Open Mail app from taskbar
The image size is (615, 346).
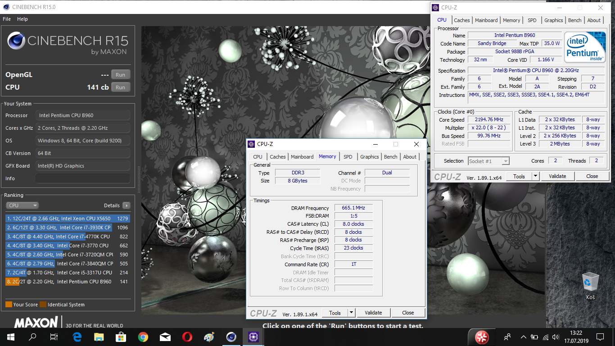tap(165, 337)
